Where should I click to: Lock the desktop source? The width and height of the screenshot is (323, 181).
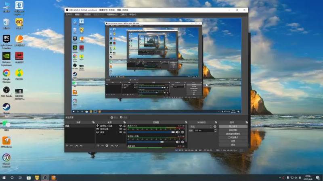click(124, 132)
